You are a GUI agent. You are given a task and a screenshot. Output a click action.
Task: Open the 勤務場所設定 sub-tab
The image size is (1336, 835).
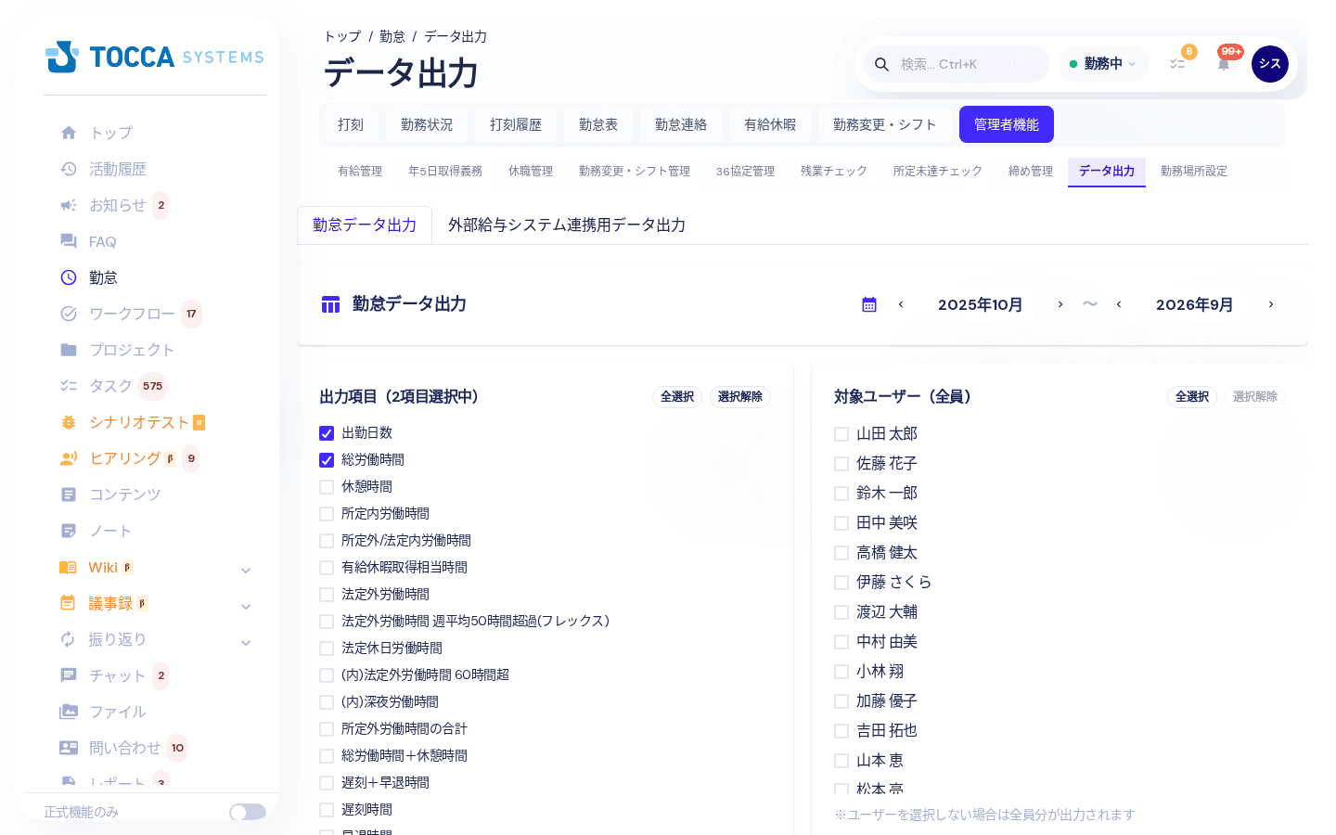click(1194, 172)
